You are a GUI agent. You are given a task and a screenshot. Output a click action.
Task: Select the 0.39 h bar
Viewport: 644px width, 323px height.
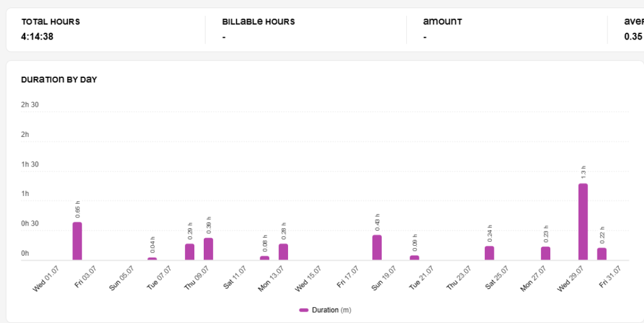(208, 249)
